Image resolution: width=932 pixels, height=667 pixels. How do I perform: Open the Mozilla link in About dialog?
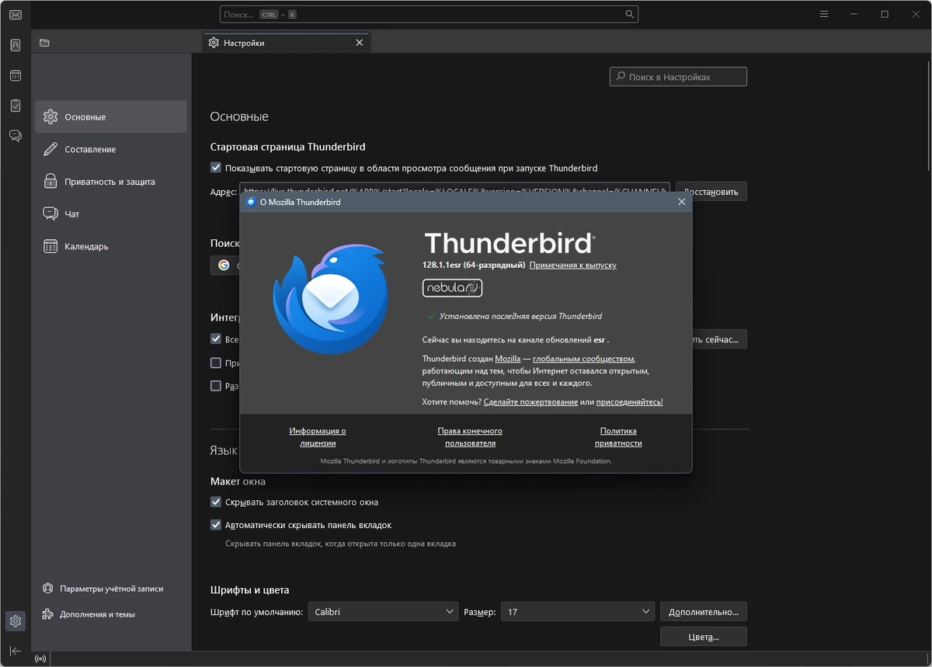pyautogui.click(x=508, y=359)
